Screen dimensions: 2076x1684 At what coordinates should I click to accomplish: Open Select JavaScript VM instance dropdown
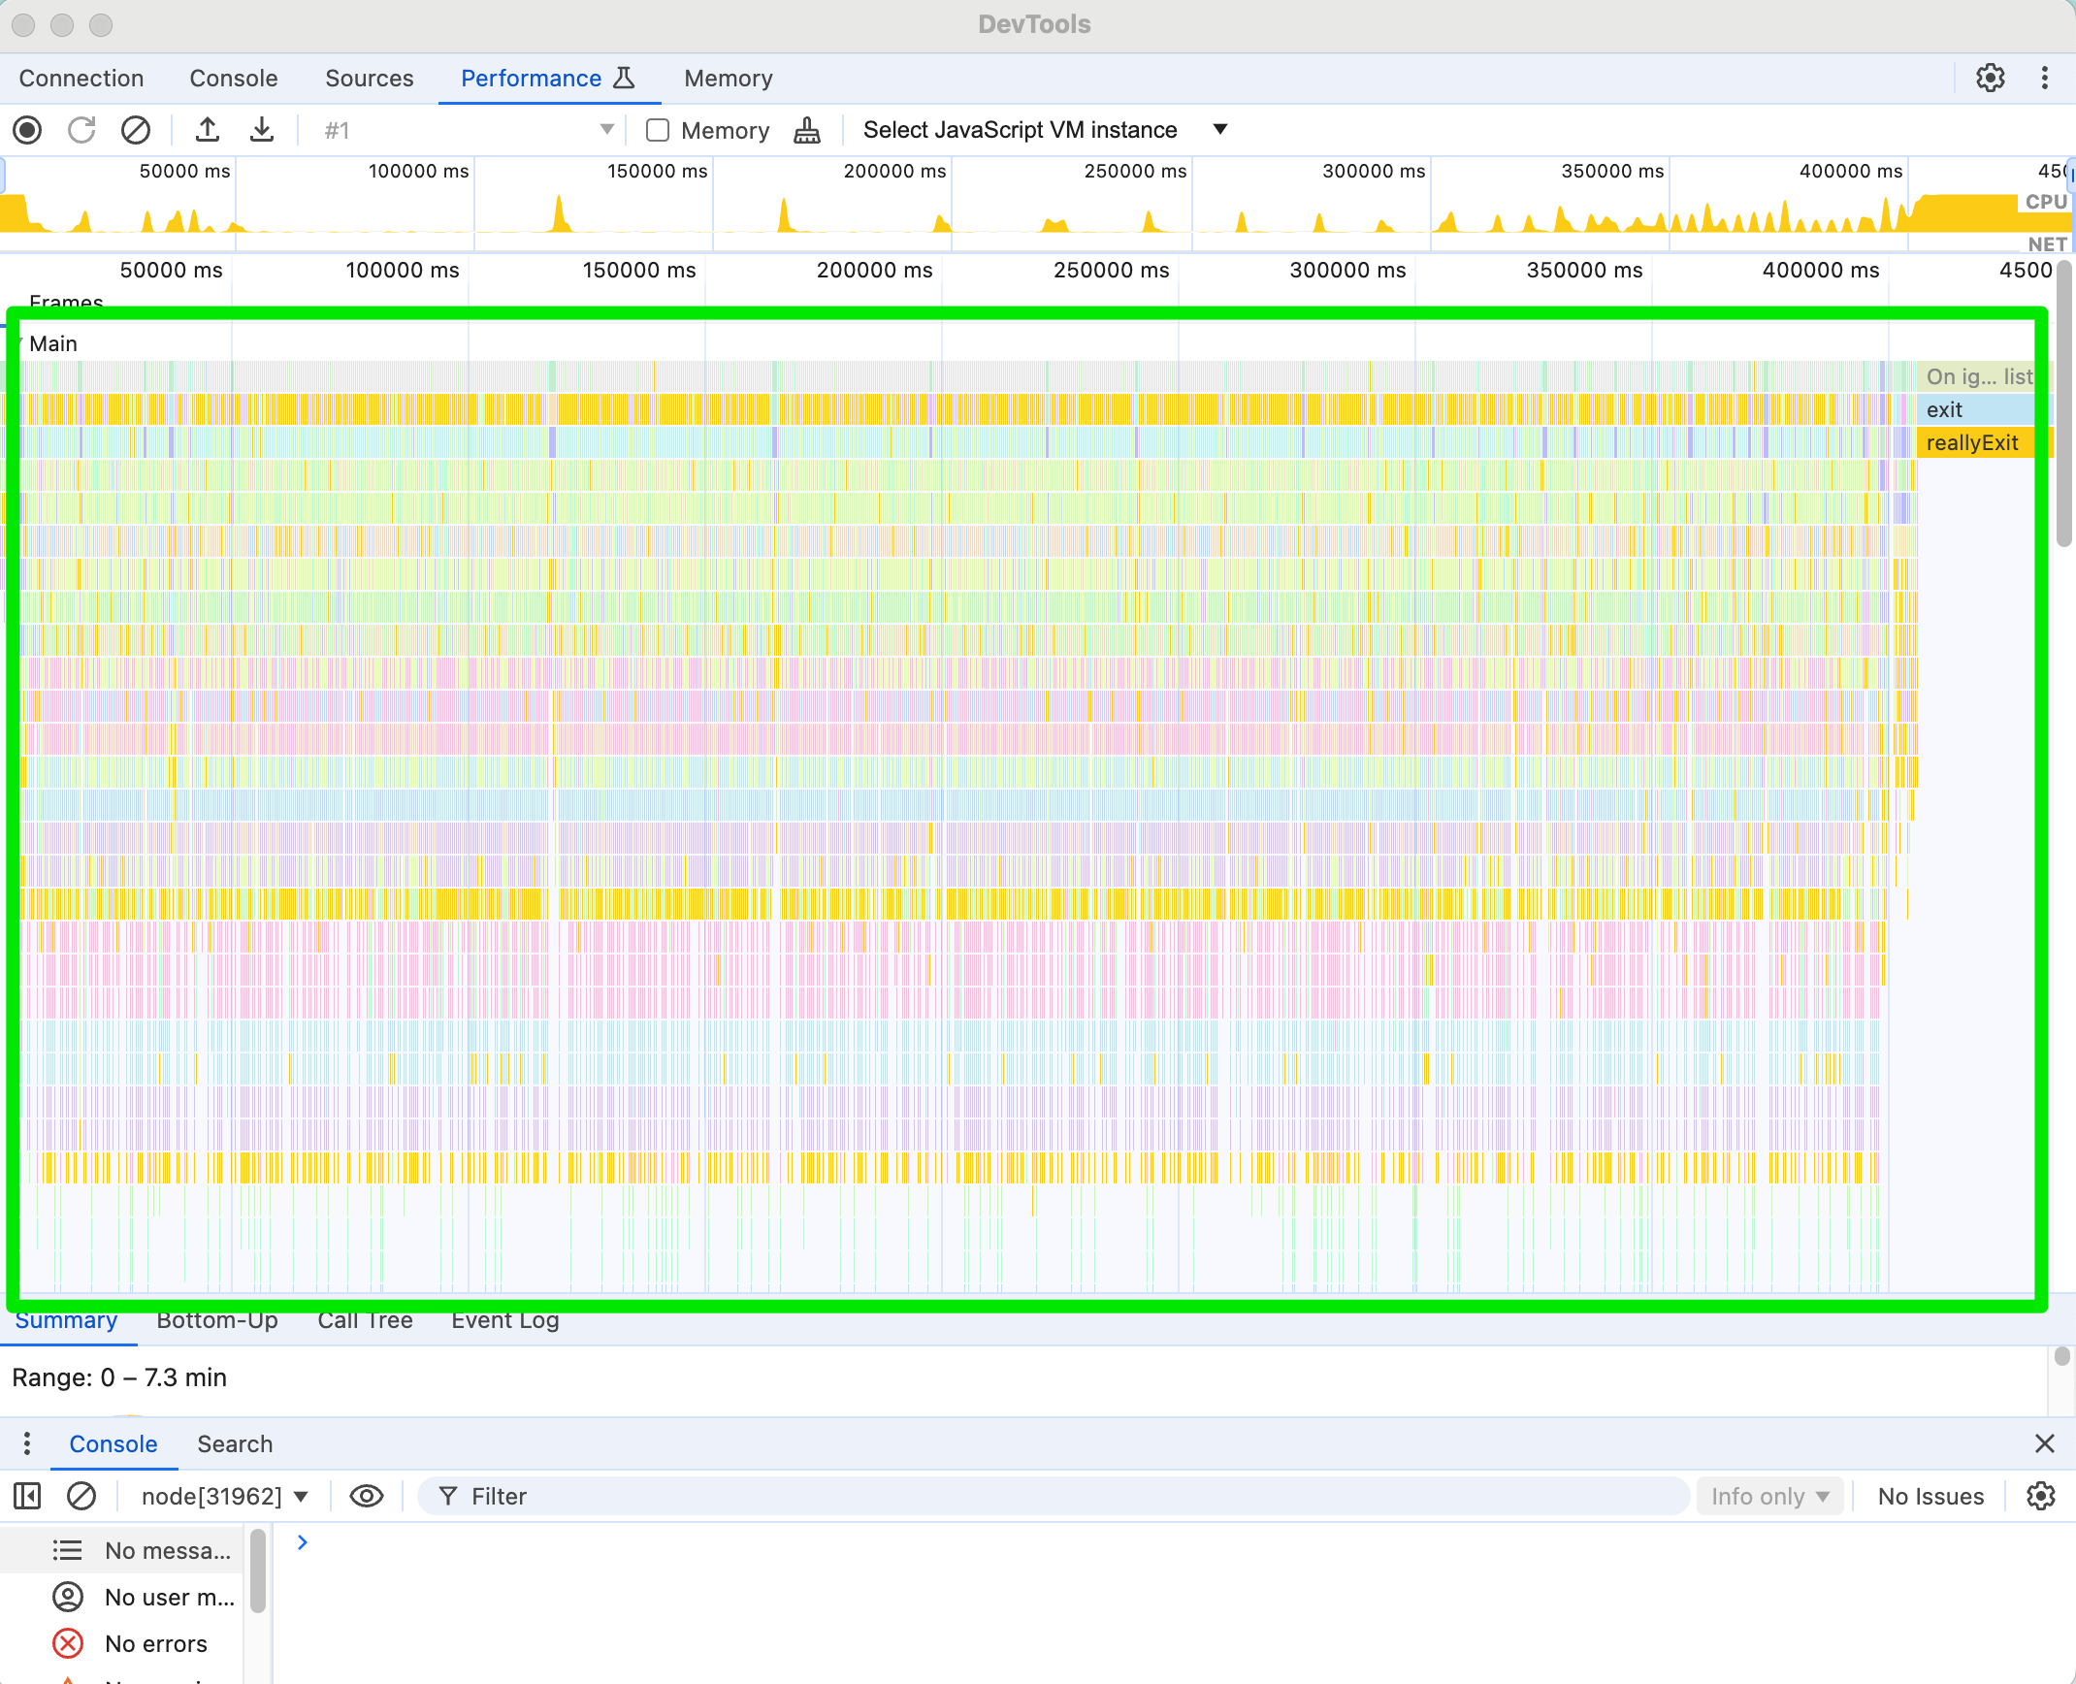click(x=1047, y=130)
